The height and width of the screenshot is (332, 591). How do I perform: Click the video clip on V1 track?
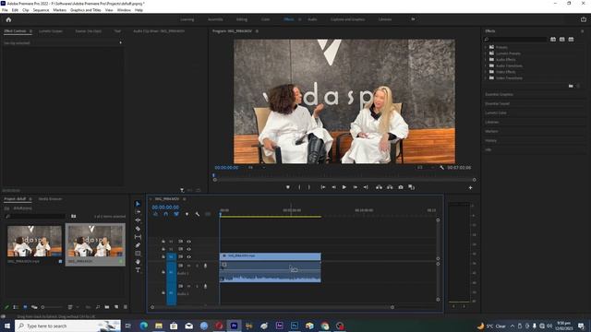tap(271, 256)
